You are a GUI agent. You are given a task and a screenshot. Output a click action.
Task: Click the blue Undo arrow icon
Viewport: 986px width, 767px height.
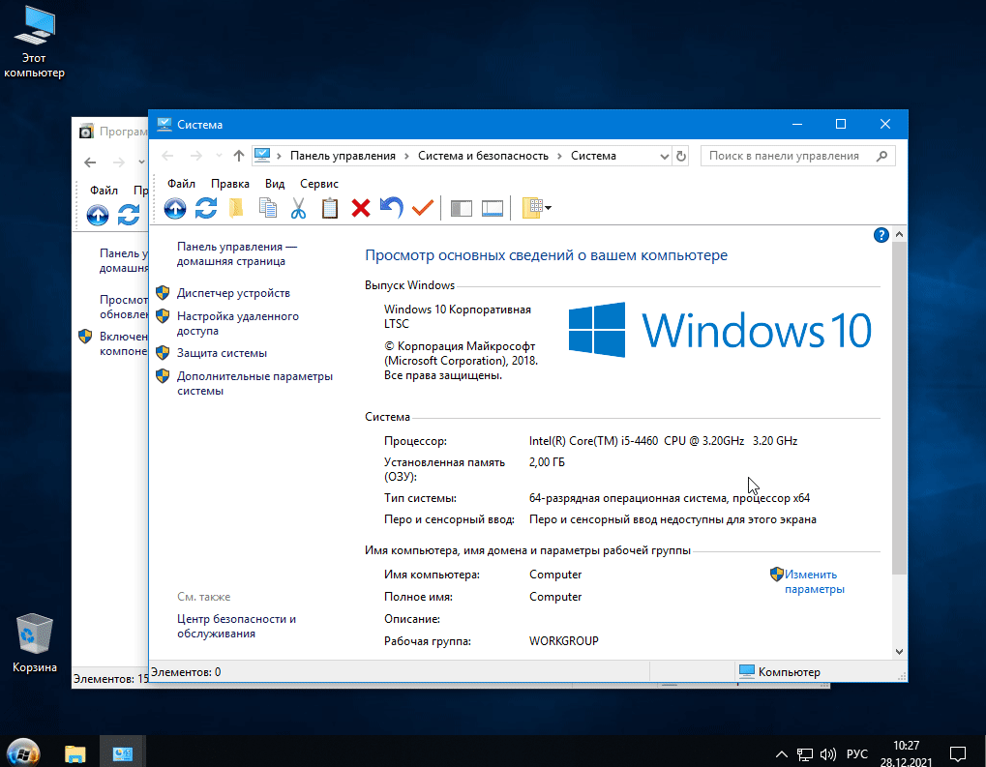coord(391,208)
